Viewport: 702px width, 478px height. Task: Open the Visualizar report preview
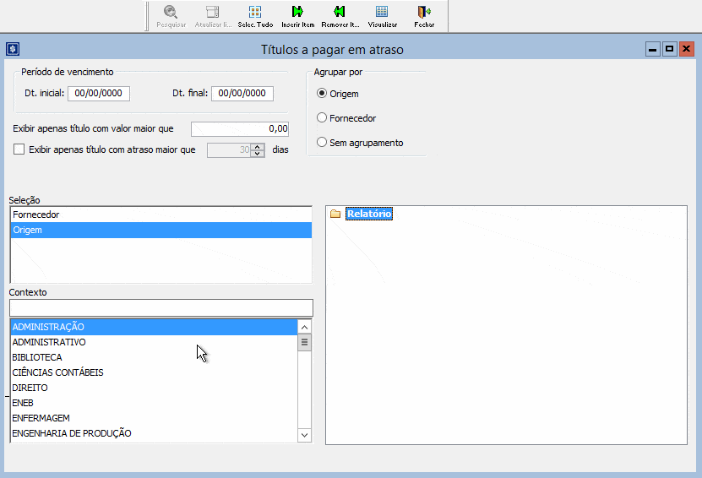[382, 12]
